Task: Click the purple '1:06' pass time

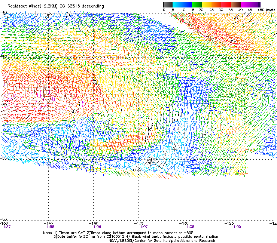Action: [x=97, y=227]
